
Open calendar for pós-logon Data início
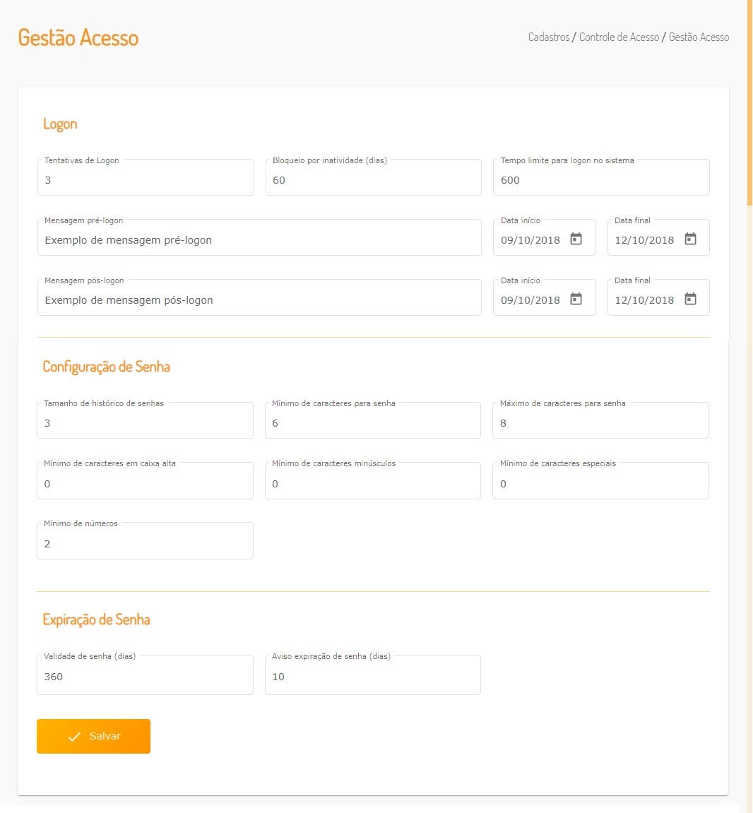pos(576,299)
